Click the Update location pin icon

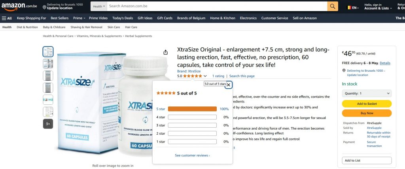(44, 7)
